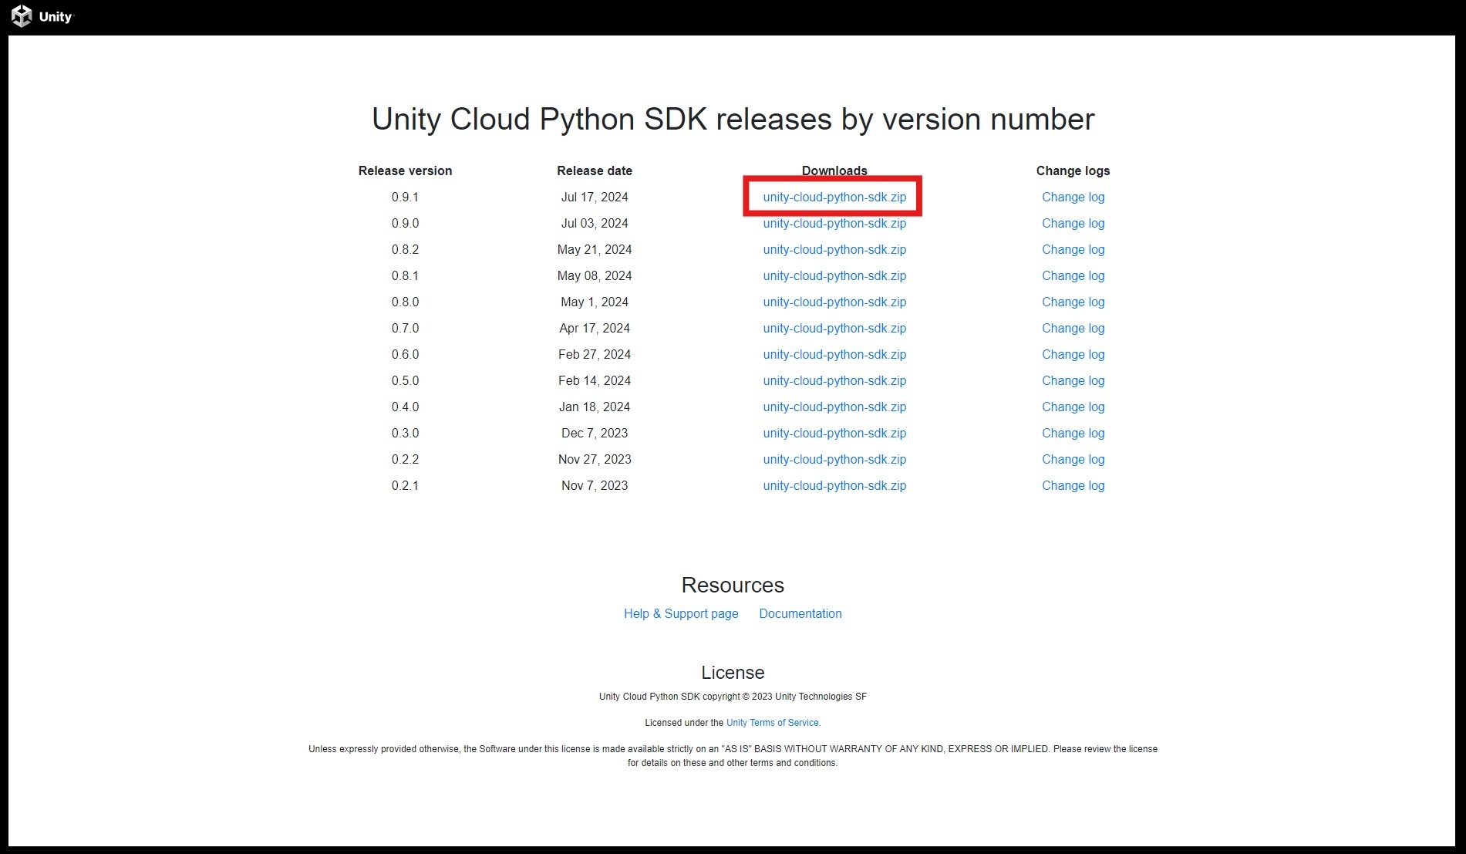
Task: Select version number 0.9.0
Action: click(x=405, y=223)
